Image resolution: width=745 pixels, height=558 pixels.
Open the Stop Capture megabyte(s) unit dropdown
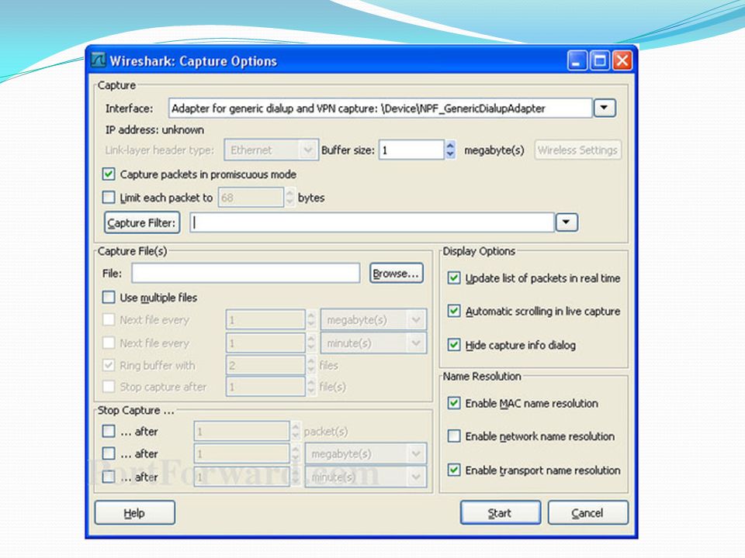click(x=366, y=453)
